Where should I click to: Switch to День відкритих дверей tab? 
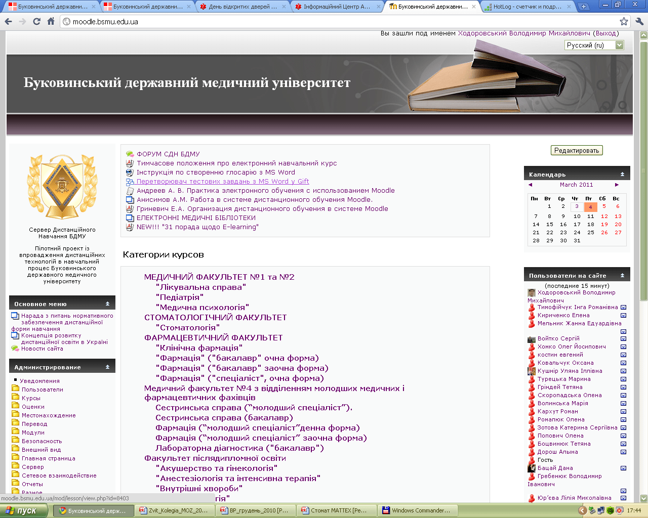pyautogui.click(x=242, y=7)
